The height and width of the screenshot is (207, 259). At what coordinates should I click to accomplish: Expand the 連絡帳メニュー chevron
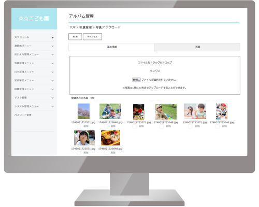(52, 46)
